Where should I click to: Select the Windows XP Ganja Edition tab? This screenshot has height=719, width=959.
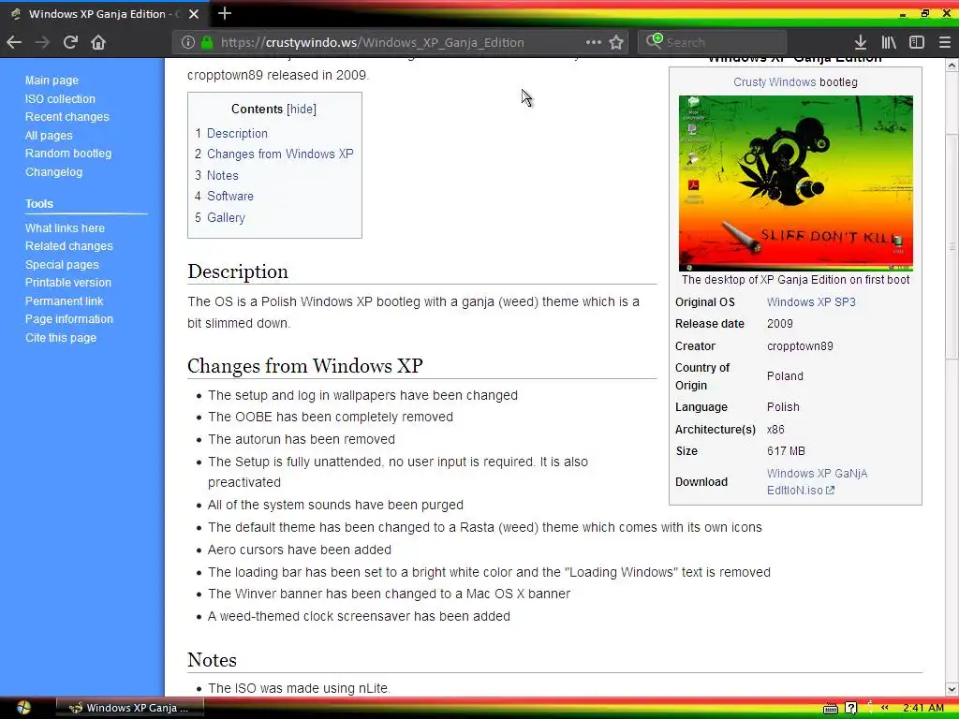click(x=104, y=13)
